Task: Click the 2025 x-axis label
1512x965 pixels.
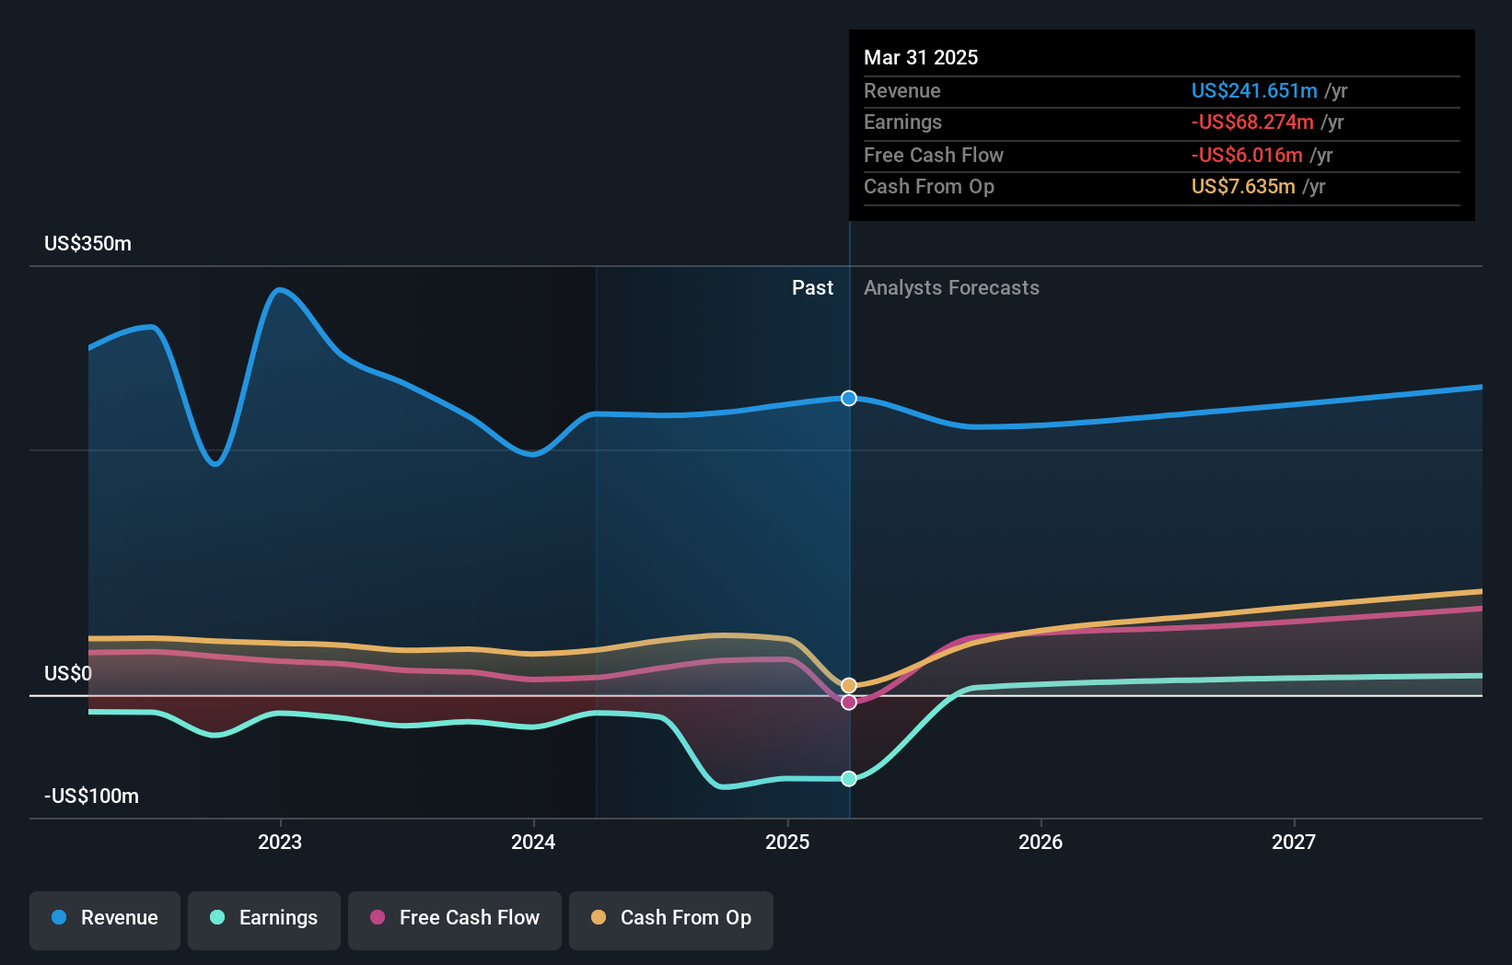Action: tap(787, 842)
